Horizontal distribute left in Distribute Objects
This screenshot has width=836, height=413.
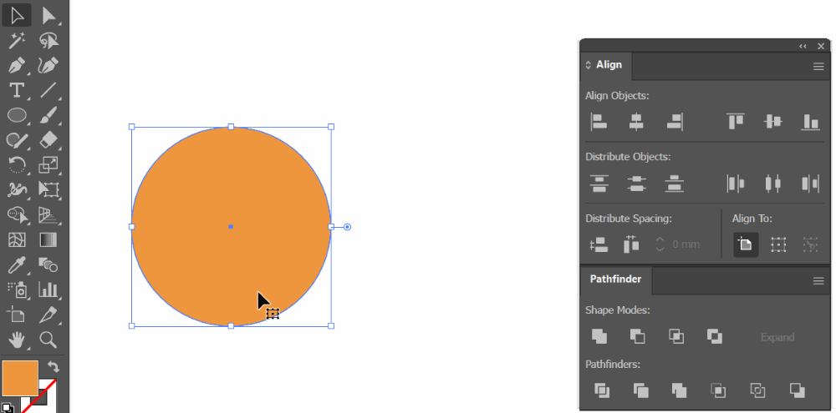735,184
